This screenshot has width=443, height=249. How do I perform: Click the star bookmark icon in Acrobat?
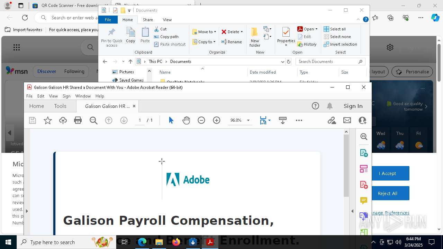click(48, 120)
